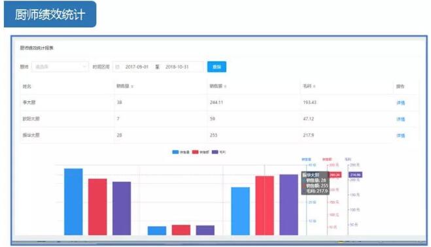Screen dimensions: 431x247
Task: Click 李大厨's blue sales volume bar
Action: [73, 202]
